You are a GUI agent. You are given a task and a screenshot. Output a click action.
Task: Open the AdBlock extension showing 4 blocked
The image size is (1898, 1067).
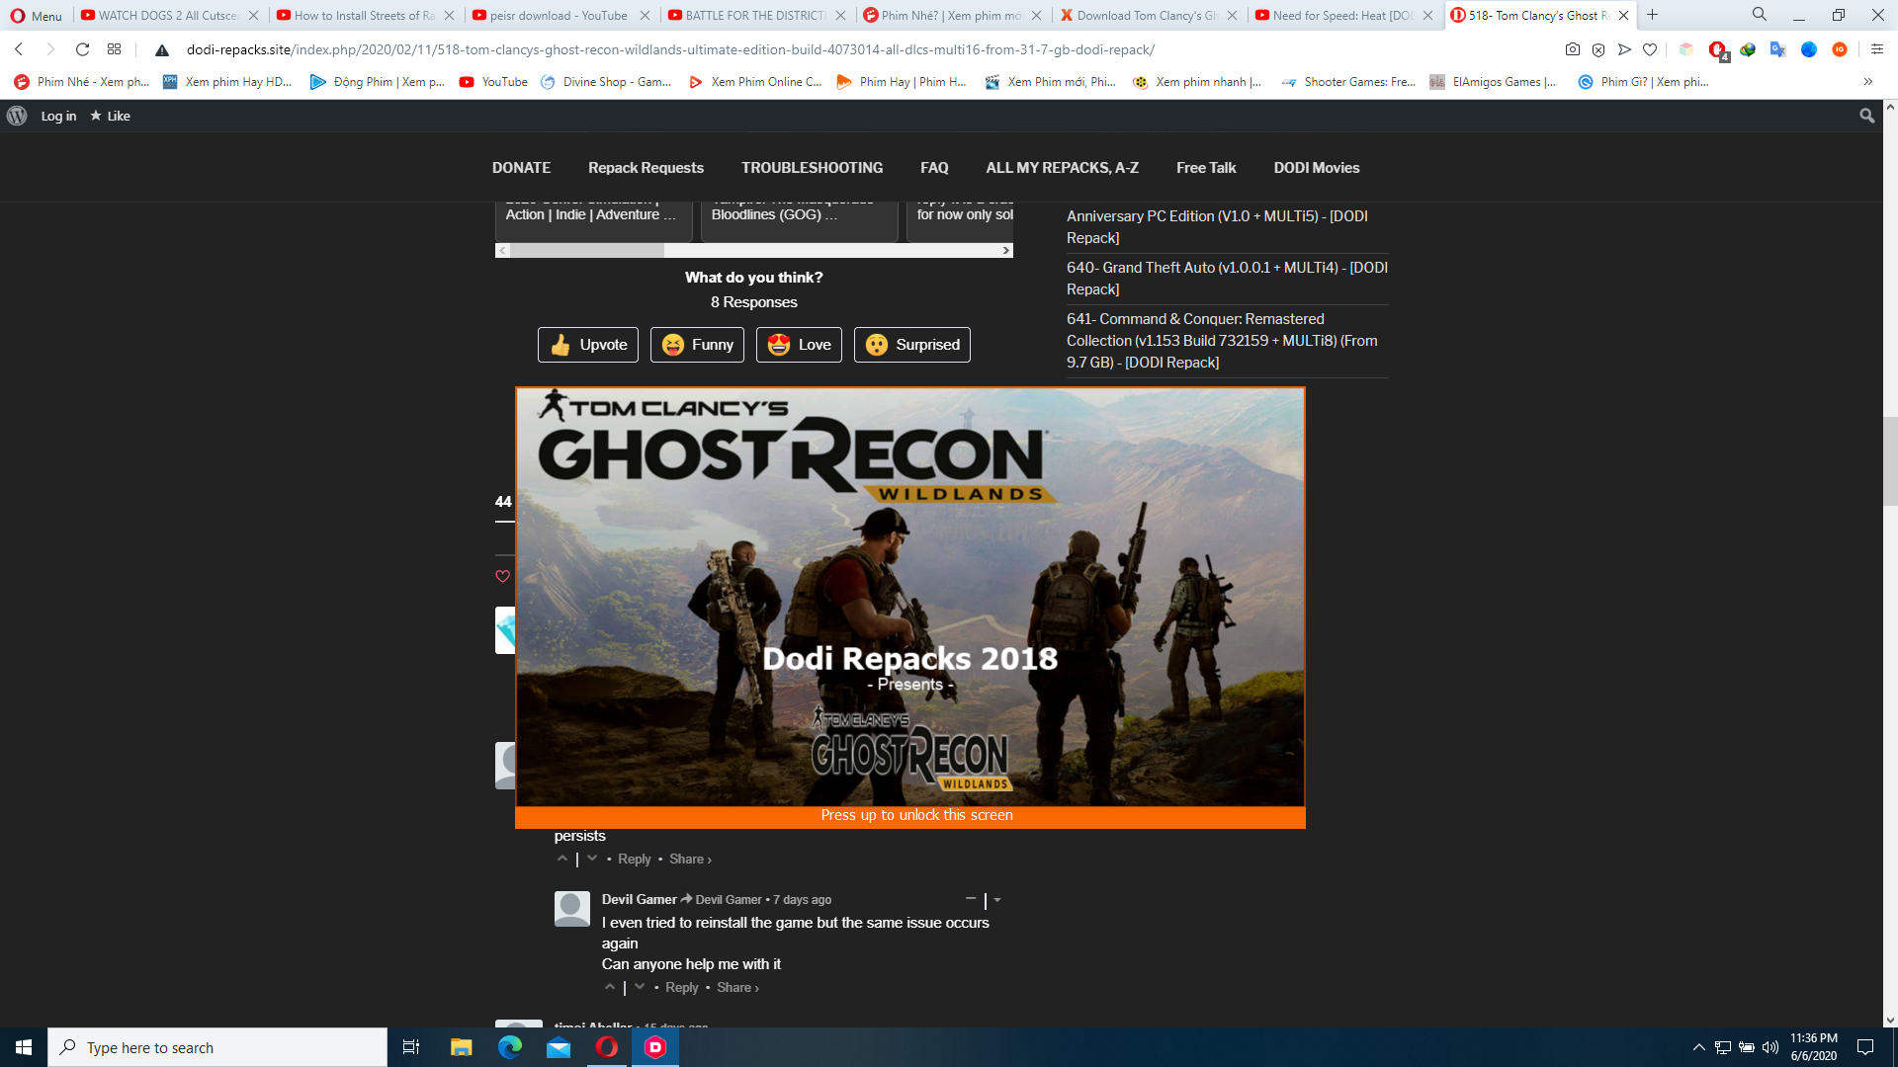[1716, 48]
